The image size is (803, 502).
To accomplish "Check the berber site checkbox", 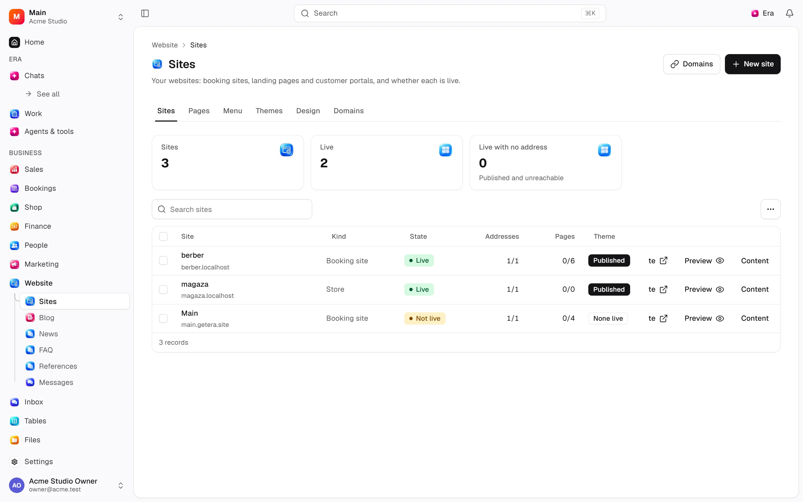I will [163, 261].
